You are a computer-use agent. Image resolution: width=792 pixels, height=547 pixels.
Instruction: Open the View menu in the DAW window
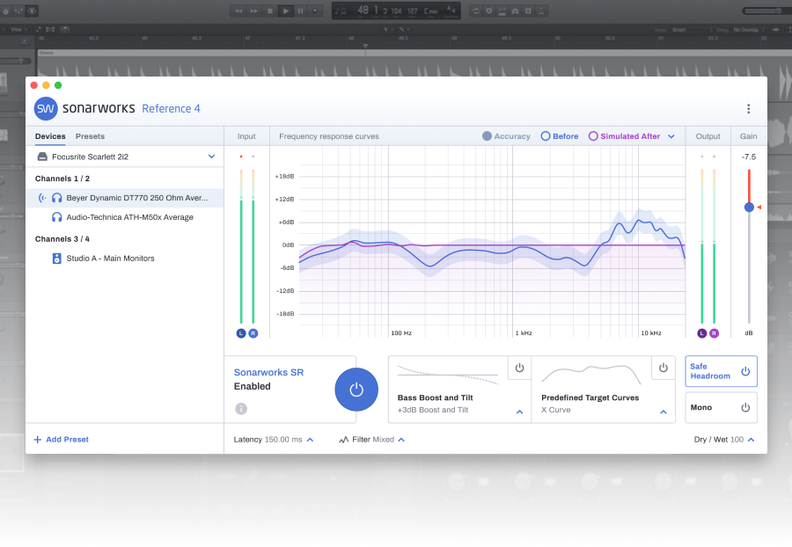click(x=18, y=30)
